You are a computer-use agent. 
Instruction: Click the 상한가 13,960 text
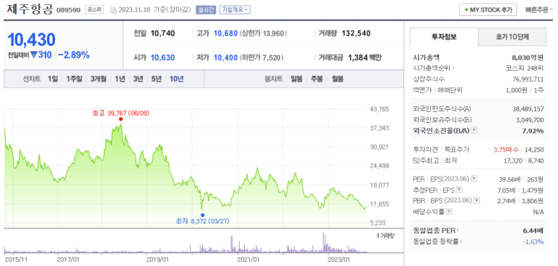(x=263, y=33)
